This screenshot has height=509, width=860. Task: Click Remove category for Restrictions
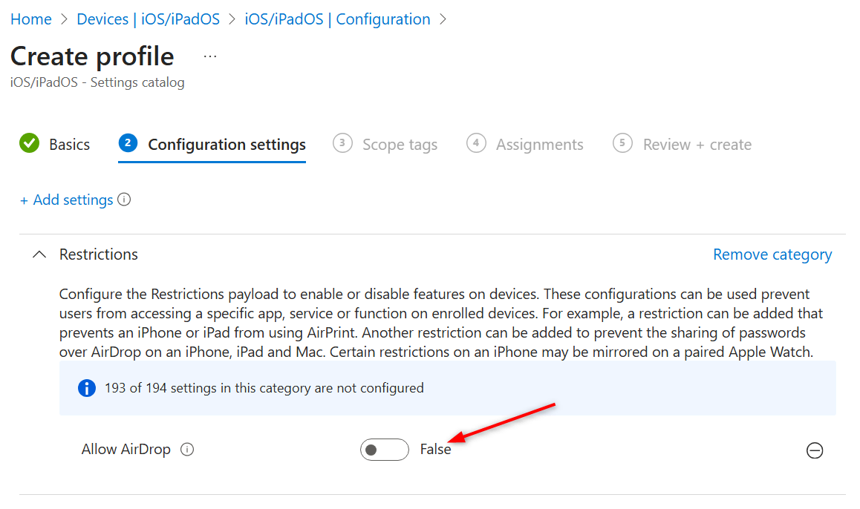pos(772,254)
